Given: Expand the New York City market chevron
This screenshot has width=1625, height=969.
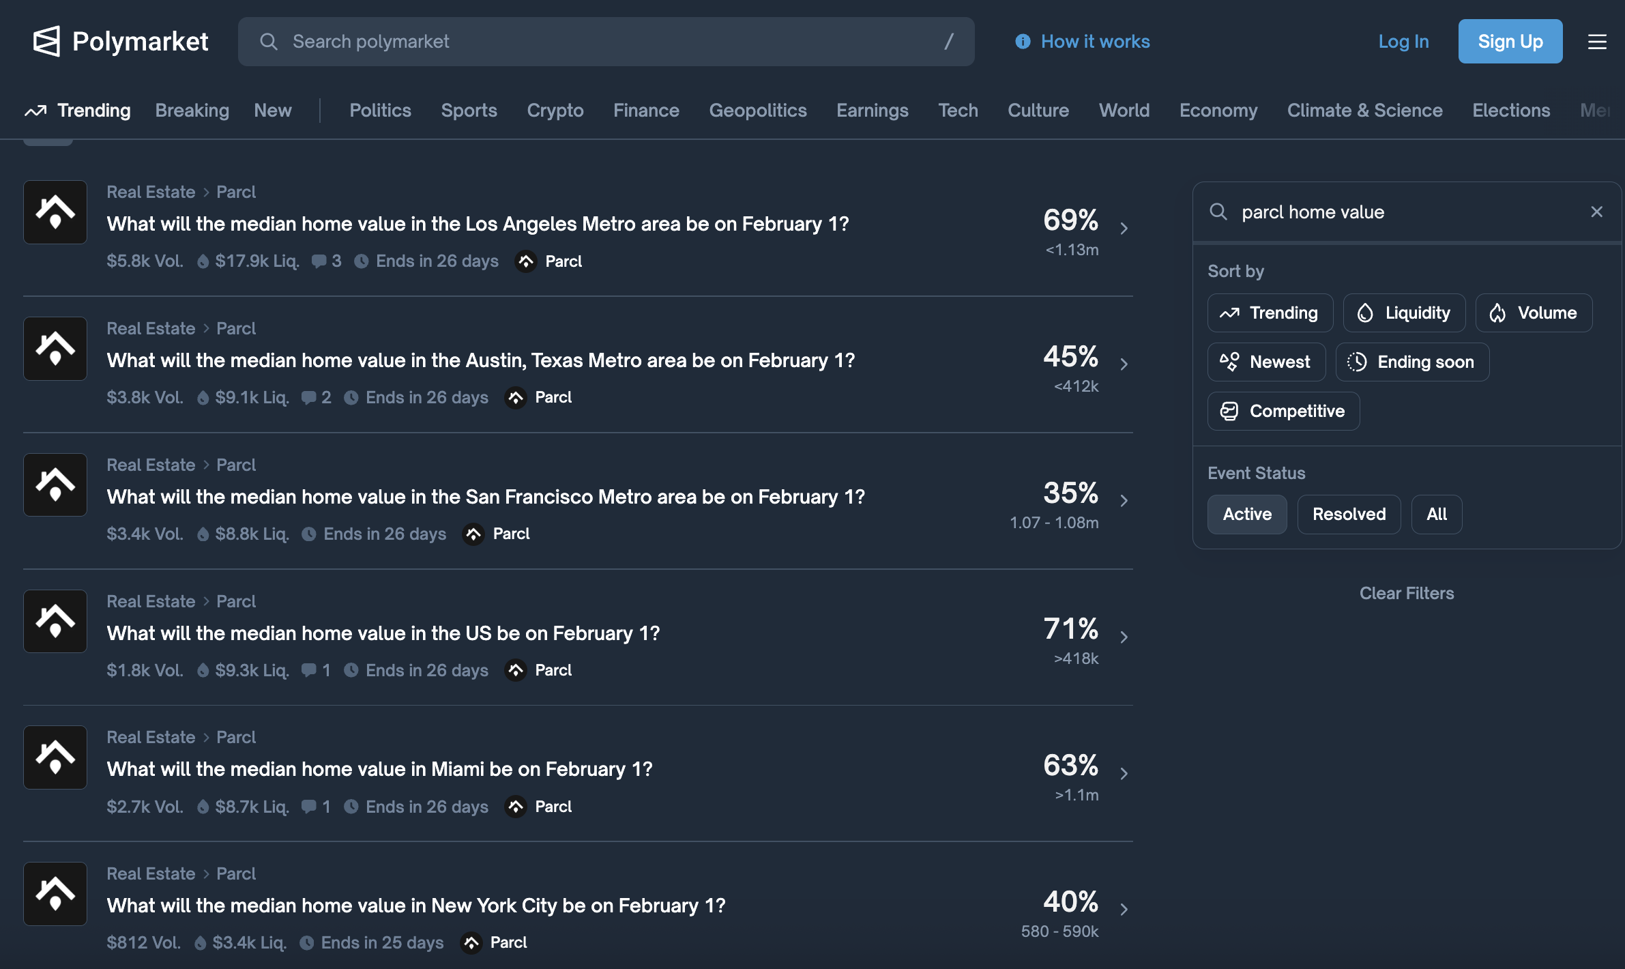Looking at the screenshot, I should coord(1124,909).
